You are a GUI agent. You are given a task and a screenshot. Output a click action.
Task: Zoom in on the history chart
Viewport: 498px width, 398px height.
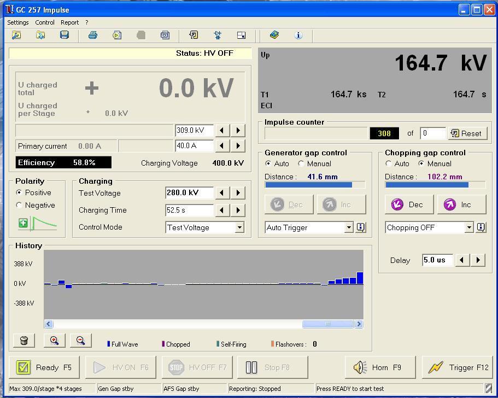tap(54, 341)
